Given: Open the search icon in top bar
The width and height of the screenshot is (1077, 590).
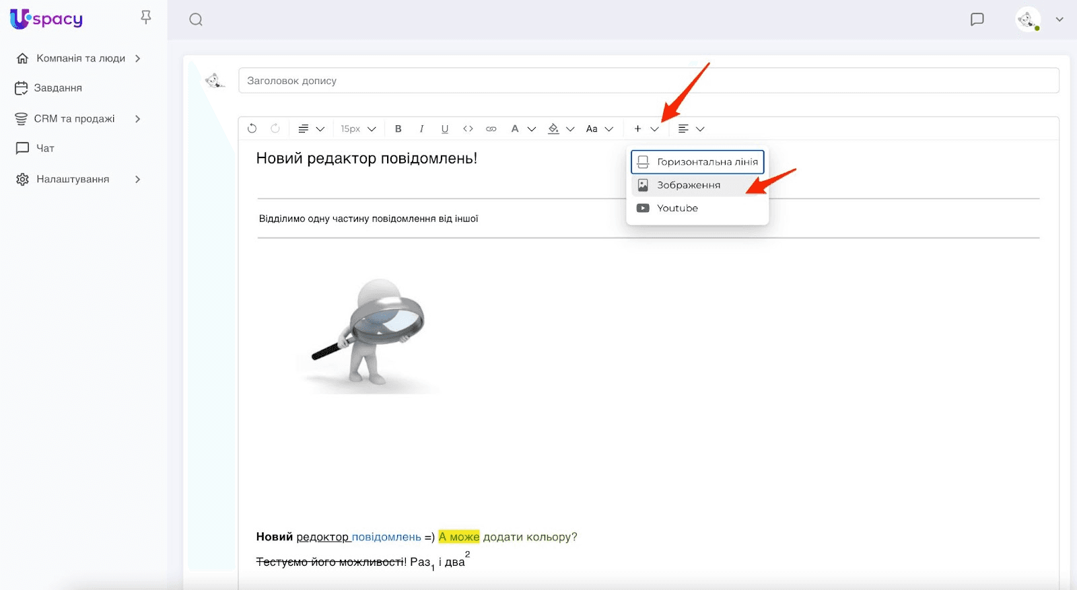Looking at the screenshot, I should pos(196,20).
